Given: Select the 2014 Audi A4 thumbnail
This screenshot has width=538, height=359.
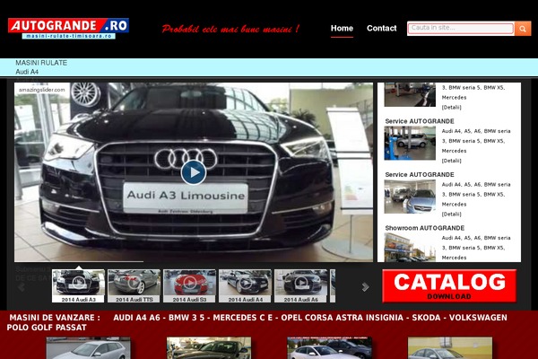Looking at the screenshot, I should [246, 285].
